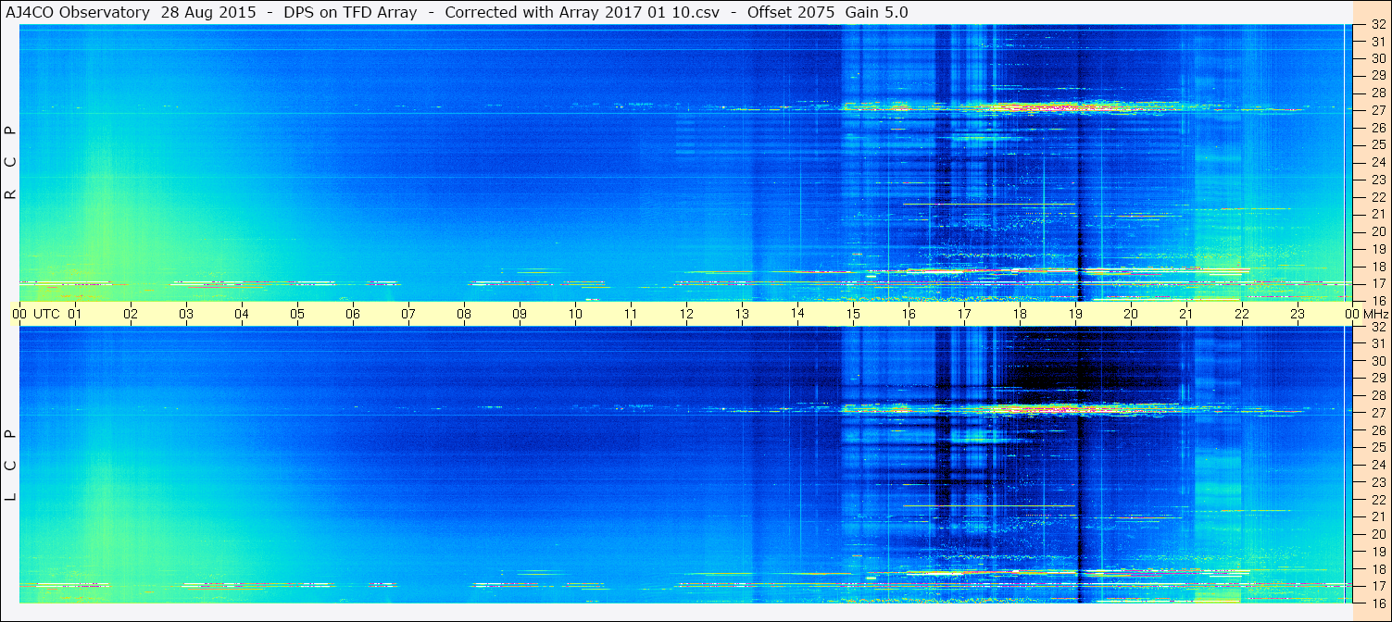Viewport: 1392px width, 622px height.
Task: Click the 21 MHz tick on LCP scale
Action: (1378, 516)
